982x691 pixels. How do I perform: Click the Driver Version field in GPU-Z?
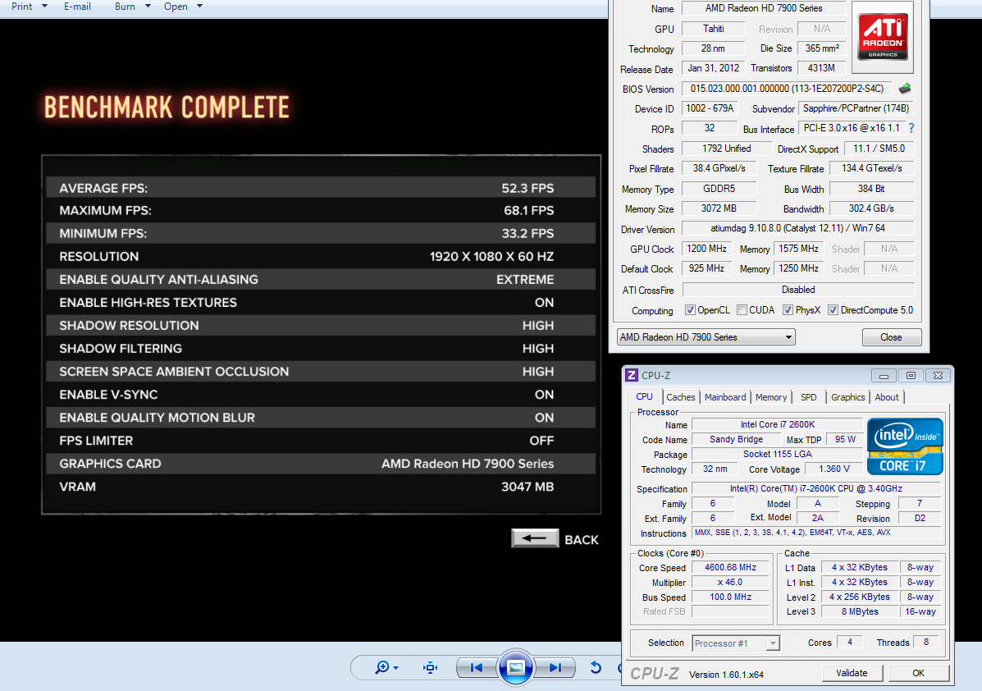798,229
